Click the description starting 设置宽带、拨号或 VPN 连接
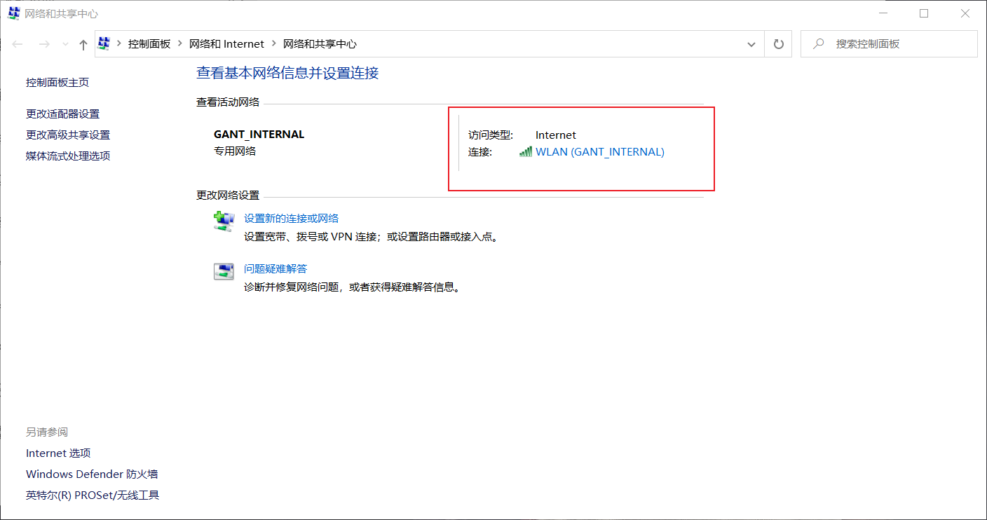The height and width of the screenshot is (520, 987). 372,237
